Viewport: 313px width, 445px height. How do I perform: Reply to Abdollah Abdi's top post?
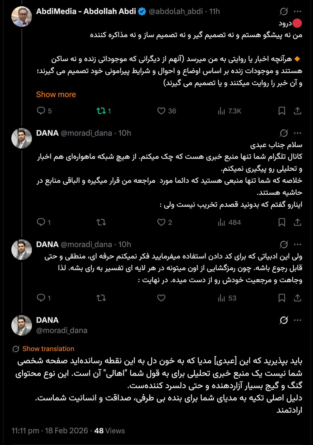[x=41, y=111]
